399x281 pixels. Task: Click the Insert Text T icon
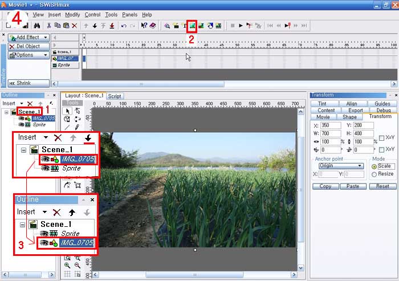[185, 26]
